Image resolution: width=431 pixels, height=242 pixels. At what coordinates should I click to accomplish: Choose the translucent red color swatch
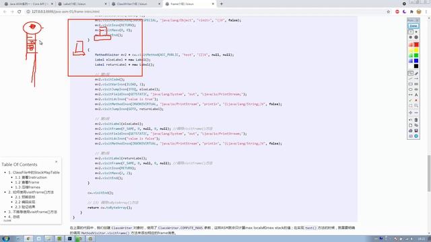(410, 44)
